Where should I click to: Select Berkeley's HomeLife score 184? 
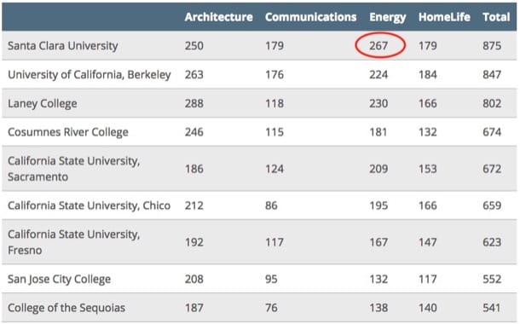pyautogui.click(x=427, y=74)
